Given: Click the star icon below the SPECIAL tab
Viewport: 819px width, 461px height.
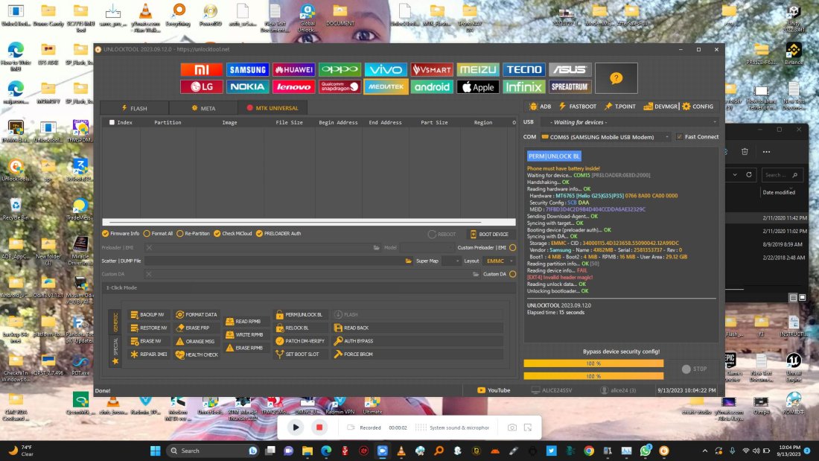Looking at the screenshot, I should (x=115, y=361).
